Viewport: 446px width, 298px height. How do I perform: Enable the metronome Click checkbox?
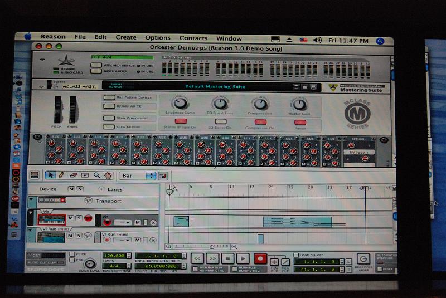coord(72,254)
